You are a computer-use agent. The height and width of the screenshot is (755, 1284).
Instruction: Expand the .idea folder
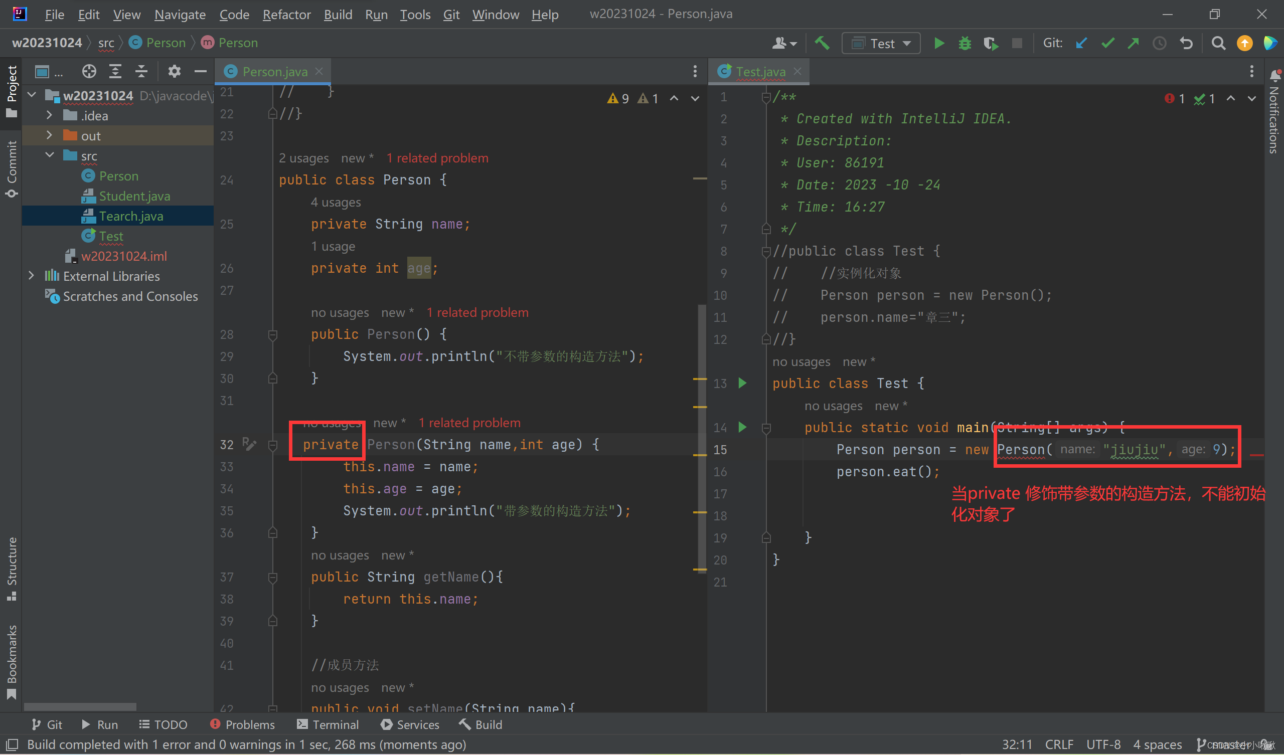pos(50,115)
